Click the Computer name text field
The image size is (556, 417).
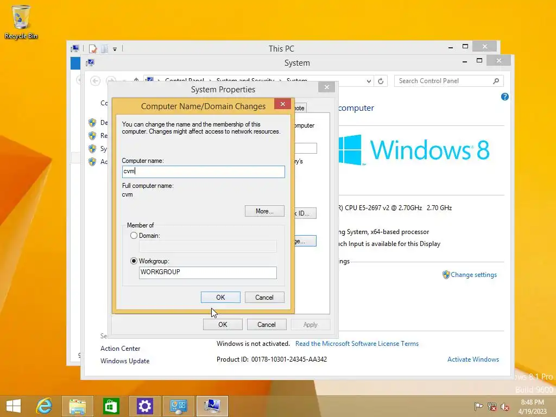pyautogui.click(x=203, y=172)
